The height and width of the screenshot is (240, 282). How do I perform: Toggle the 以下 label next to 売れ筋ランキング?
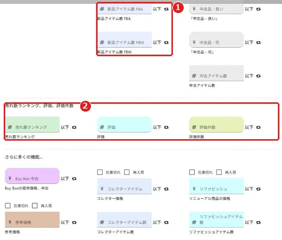pyautogui.click(x=65, y=127)
